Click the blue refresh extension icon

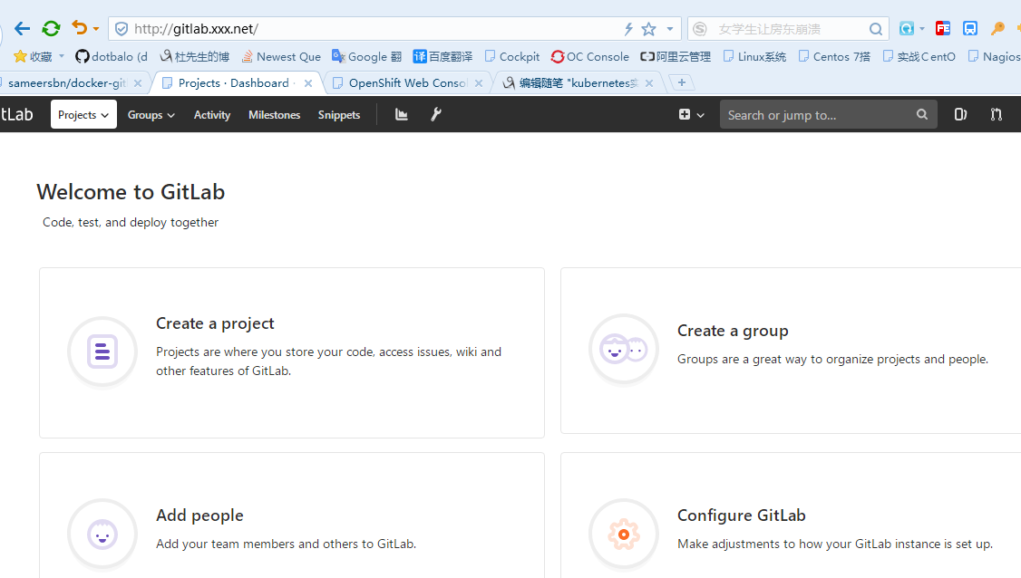907,29
